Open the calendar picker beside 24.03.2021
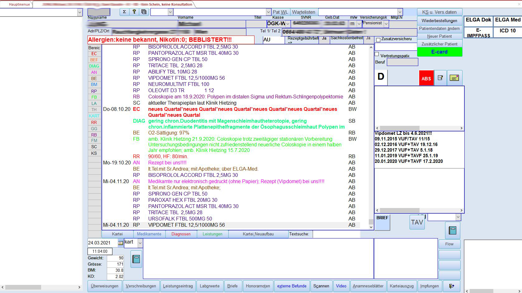The height and width of the screenshot is (293, 522). point(121,243)
